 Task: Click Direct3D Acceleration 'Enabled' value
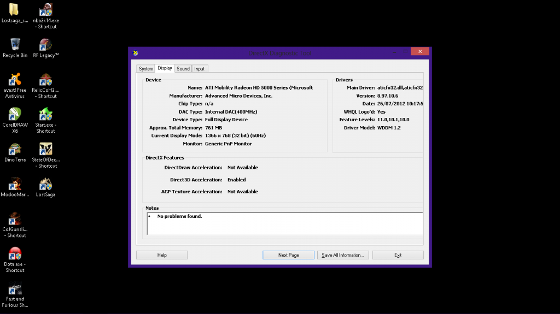pos(236,180)
